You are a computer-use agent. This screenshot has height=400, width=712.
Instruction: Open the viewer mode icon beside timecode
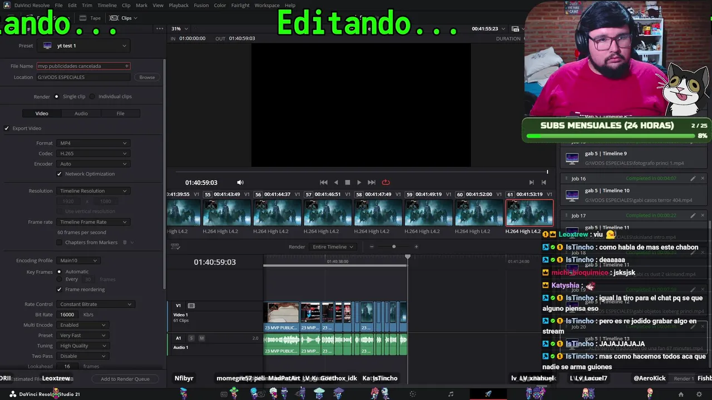[515, 29]
